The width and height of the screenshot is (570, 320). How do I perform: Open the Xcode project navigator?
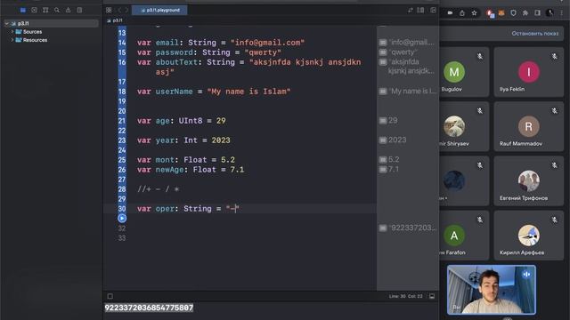(x=23, y=10)
